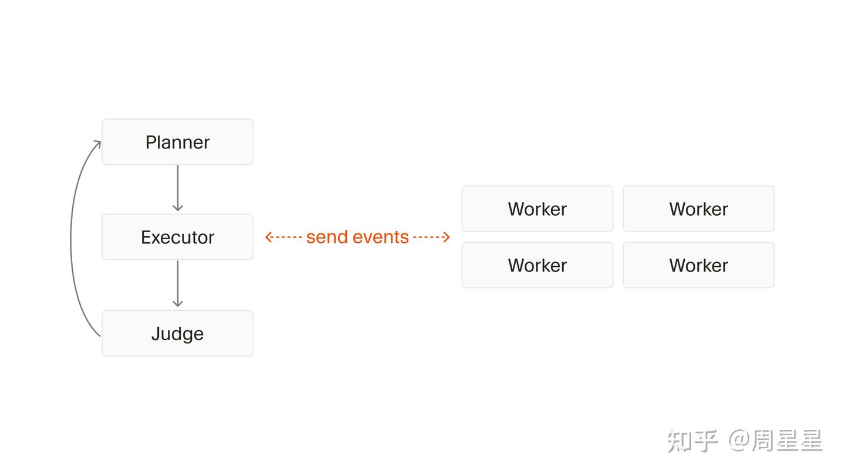Click the 知乎 watermark logo

(x=692, y=441)
